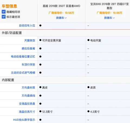Click the 宝沃BX6 2018款 28T title
This screenshot has width=130, height=123.
[109, 6]
